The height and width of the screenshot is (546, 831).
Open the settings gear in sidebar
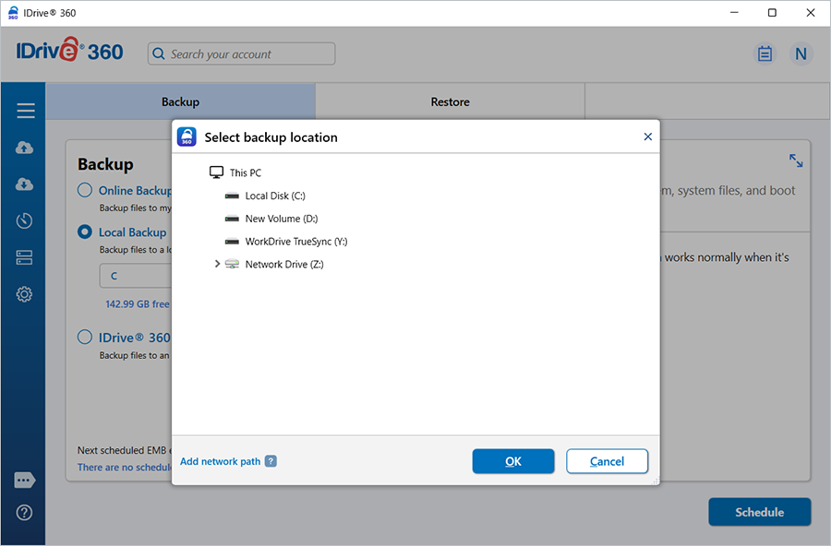(x=25, y=294)
